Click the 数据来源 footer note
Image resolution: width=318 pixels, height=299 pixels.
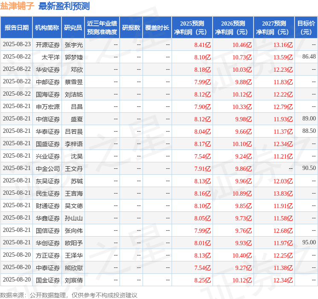[69, 295]
